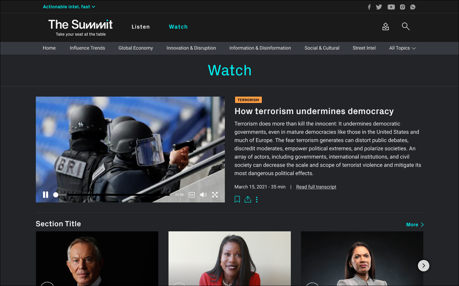Open the gray-haired man video thumbnail
The width and height of the screenshot is (459, 286).
point(97,258)
